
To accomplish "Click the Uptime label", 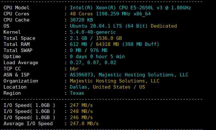I will pyautogui.click(x=12, y=56).
